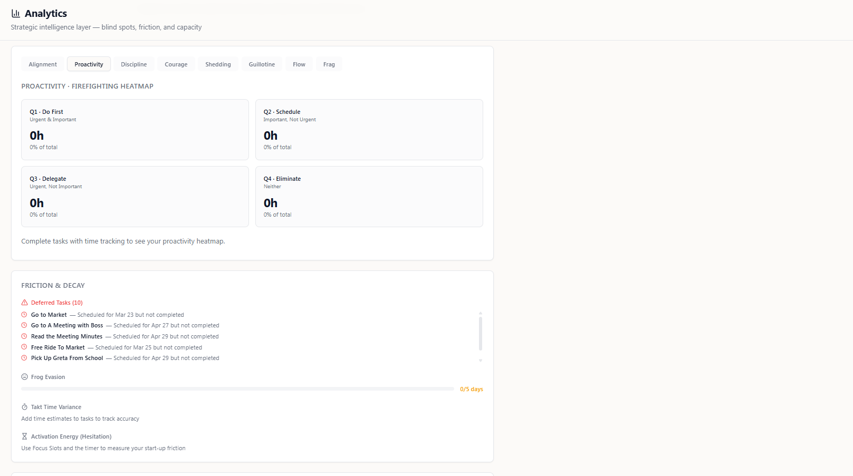Click the deferred tasks list scrollbar thumb
The width and height of the screenshot is (853, 476).
point(481,333)
